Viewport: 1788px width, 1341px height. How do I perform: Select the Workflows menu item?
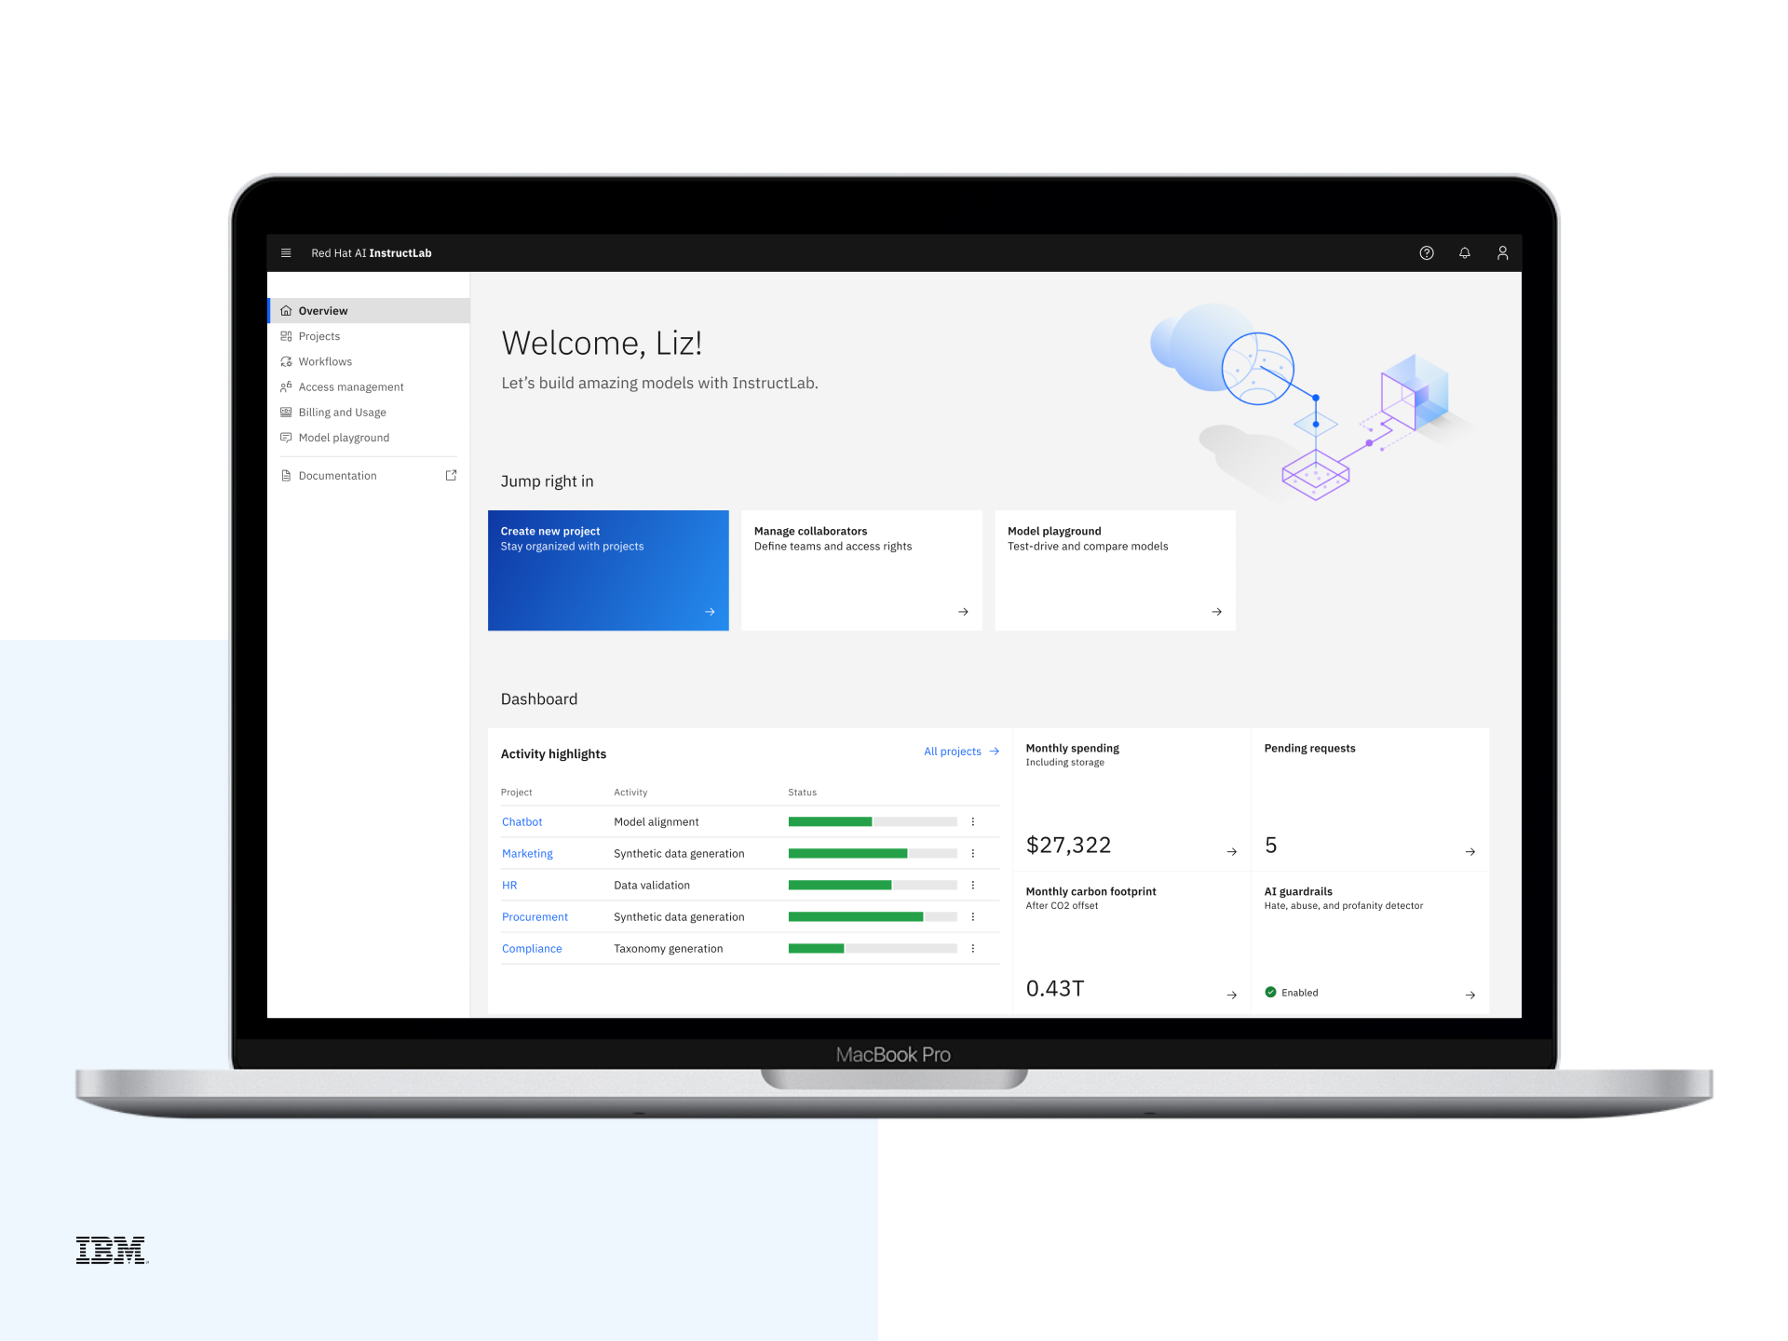(324, 360)
